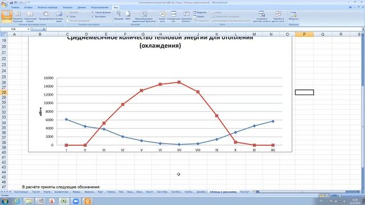Set zoom to 100% via ribbon icon

(x=128, y=15)
